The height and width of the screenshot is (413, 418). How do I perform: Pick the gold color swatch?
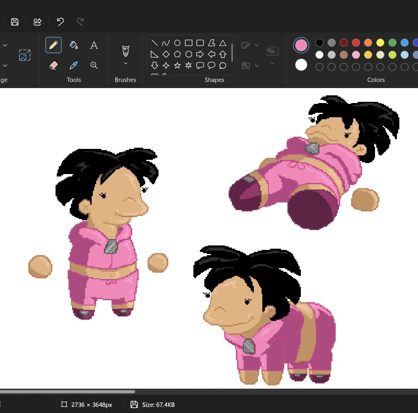368,55
